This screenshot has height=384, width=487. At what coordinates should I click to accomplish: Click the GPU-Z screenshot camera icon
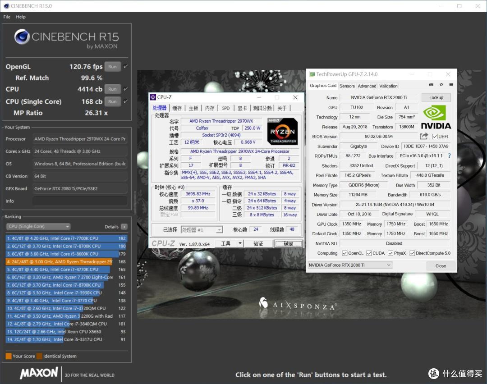click(431, 85)
